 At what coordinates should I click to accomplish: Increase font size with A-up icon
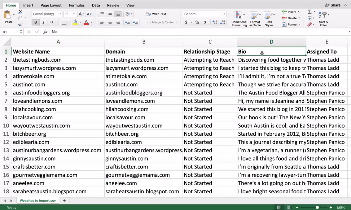[x=81, y=14]
